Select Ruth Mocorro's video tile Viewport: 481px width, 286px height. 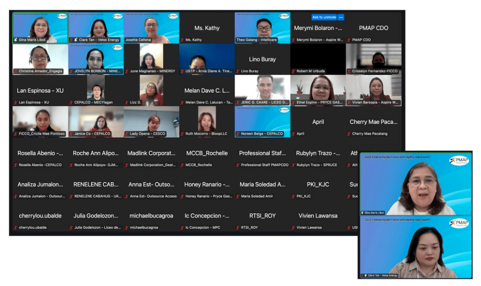pos(207,121)
